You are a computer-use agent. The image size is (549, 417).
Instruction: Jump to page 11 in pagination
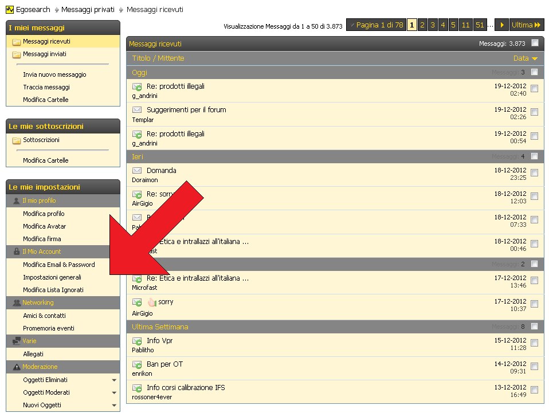[465, 25]
